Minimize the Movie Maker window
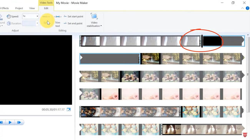The image size is (250, 140). coord(222,3)
